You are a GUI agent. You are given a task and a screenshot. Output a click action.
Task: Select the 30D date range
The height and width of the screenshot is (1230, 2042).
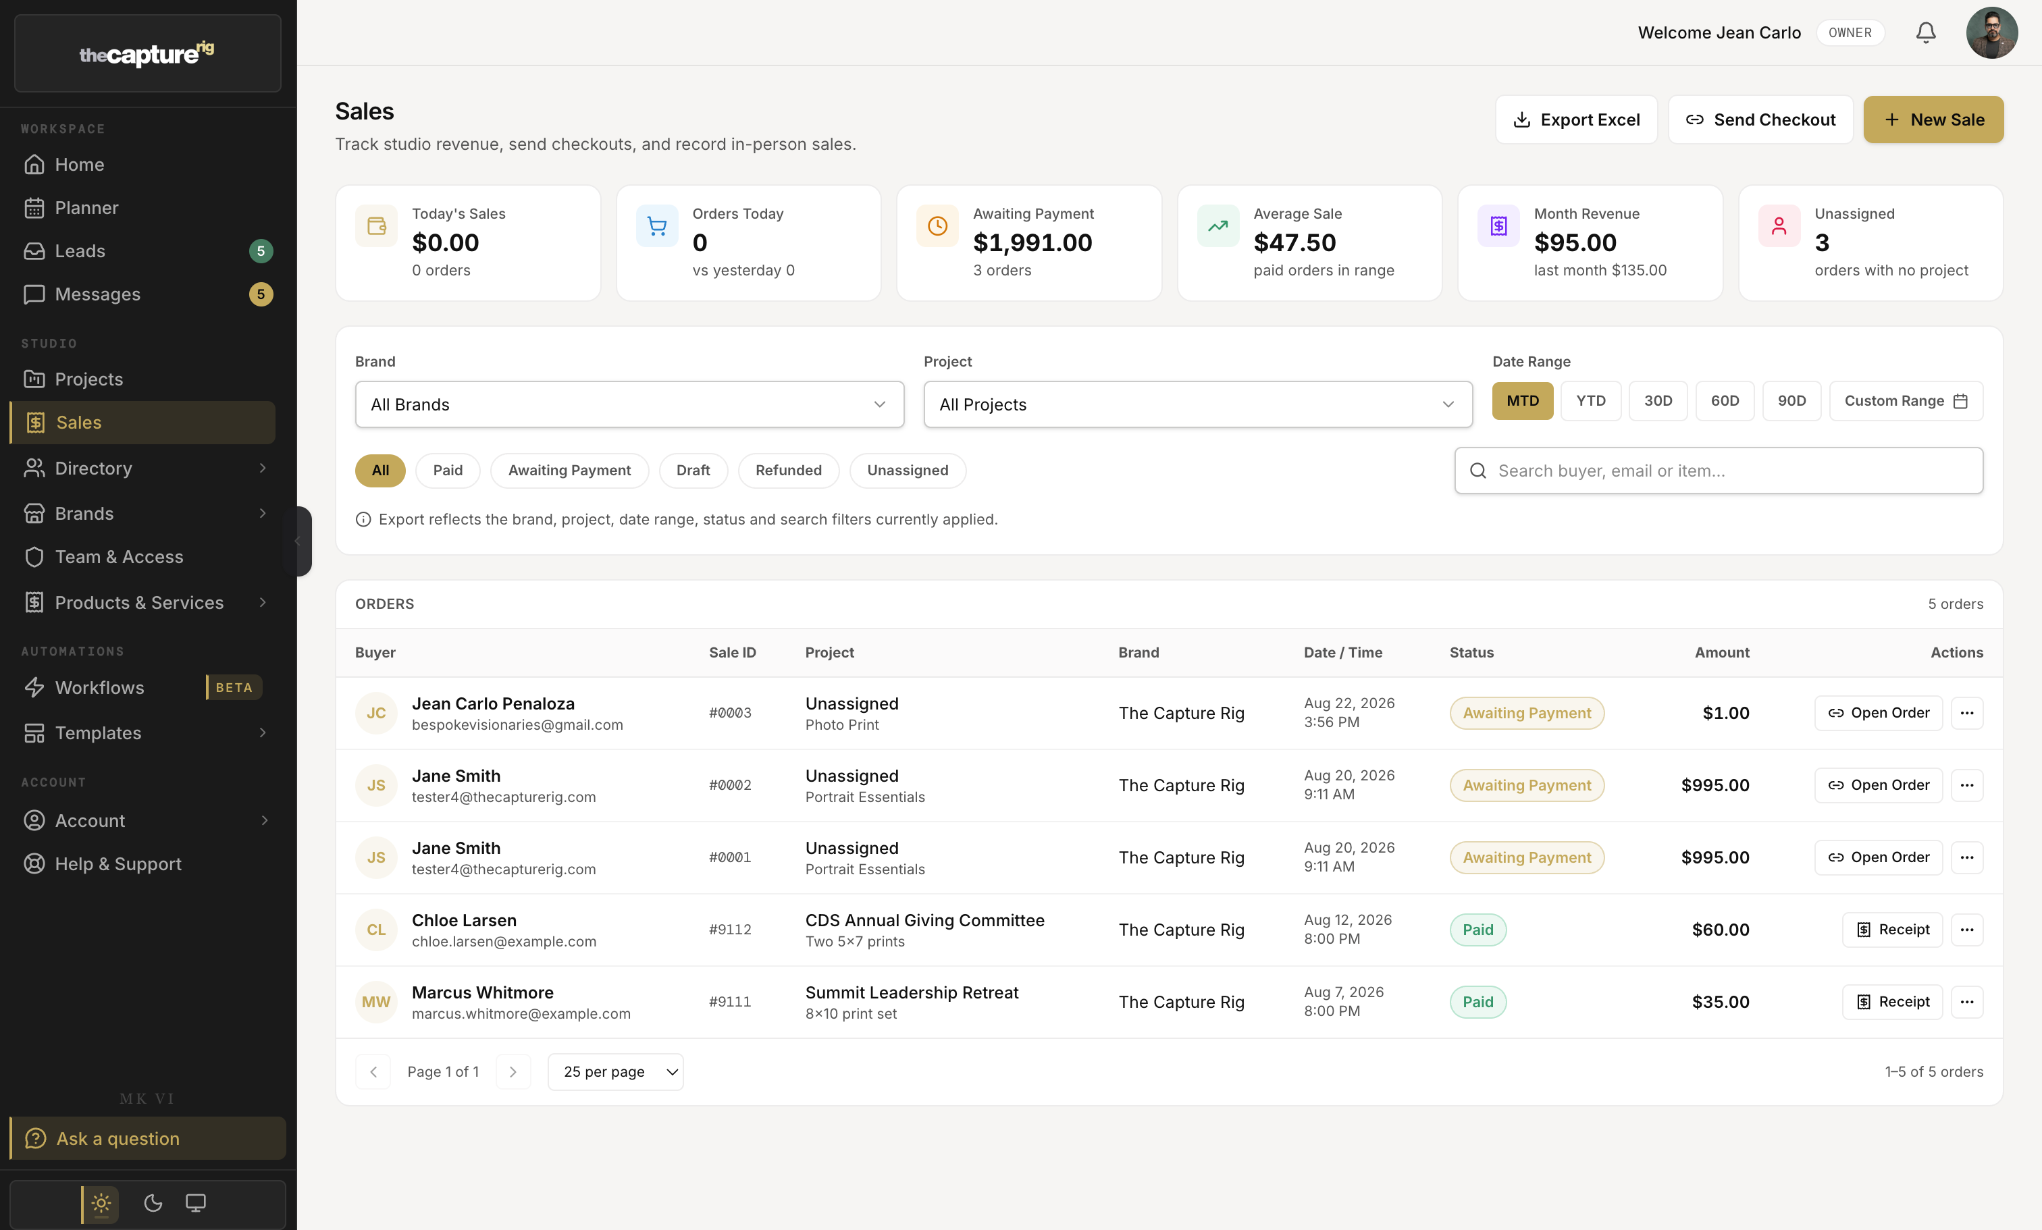point(1658,401)
